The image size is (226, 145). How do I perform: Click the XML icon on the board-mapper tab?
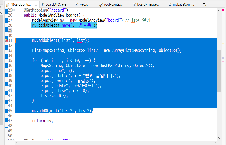(134, 4)
